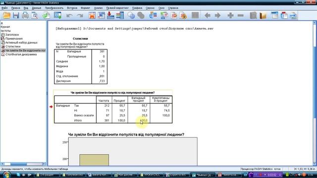Save the output document with floppy icon
The width and height of the screenshot is (317, 178).
point(16,15)
